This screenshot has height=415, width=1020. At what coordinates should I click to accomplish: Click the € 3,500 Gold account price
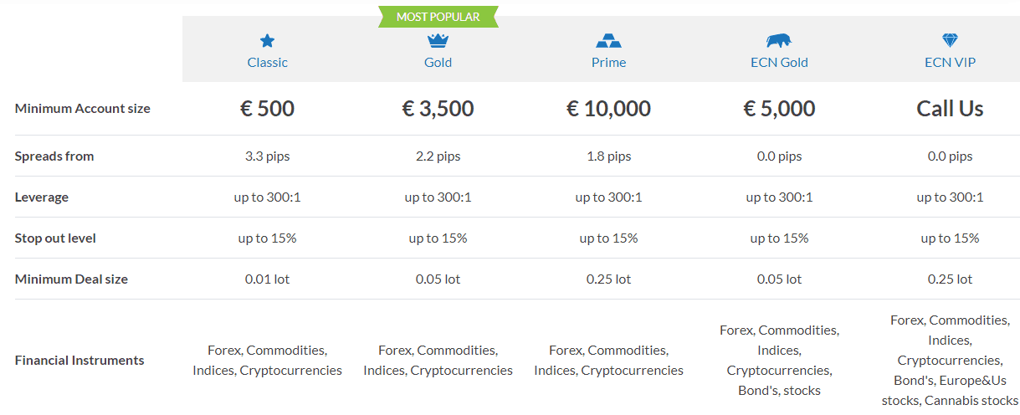pyautogui.click(x=438, y=109)
